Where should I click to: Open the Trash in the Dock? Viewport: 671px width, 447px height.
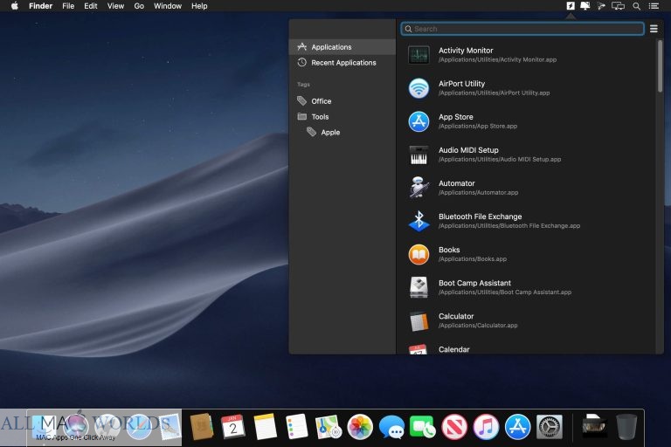626,426
